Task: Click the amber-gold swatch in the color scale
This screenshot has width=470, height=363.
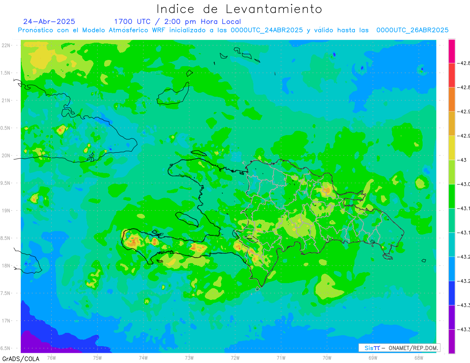Action: click(452, 123)
